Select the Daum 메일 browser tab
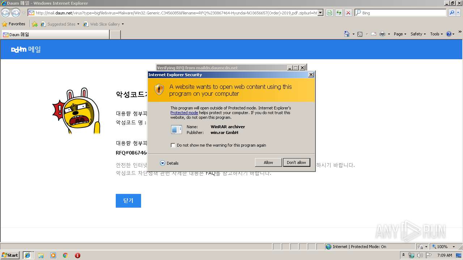The width and height of the screenshot is (463, 260). [55, 35]
